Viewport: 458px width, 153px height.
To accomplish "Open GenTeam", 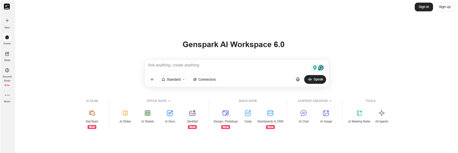I will click(92, 117).
